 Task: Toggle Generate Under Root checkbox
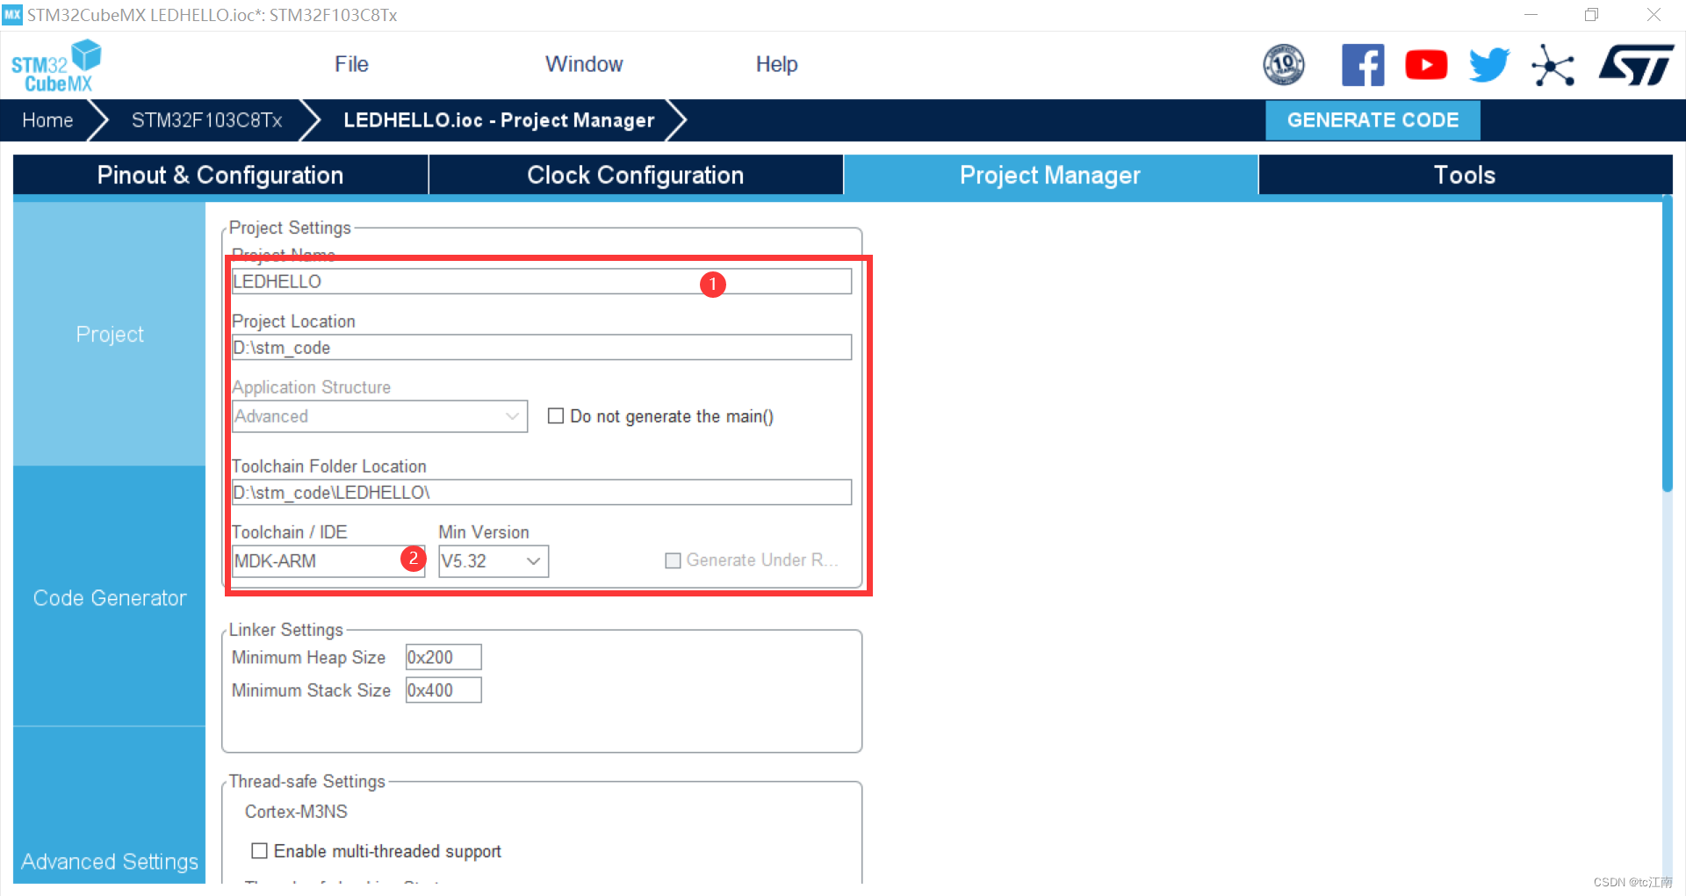point(673,560)
